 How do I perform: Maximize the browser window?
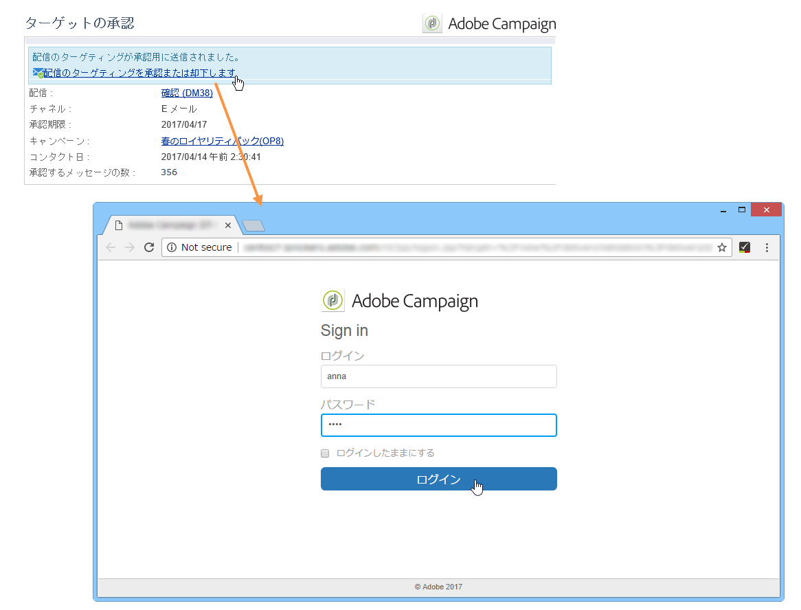[742, 210]
